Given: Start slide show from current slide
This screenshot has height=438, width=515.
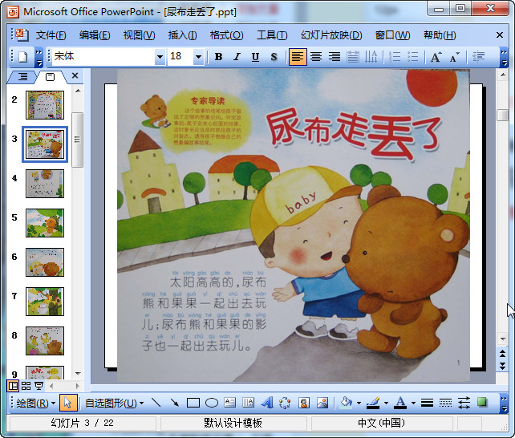Looking at the screenshot, I should (39, 386).
